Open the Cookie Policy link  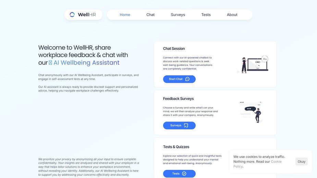coord(257,164)
